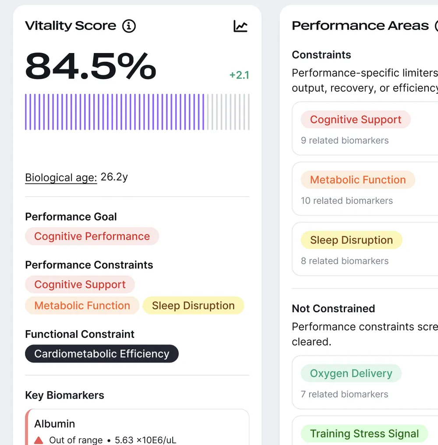Open the Oxygen Delivery performance area card
Image resolution: width=438 pixels, height=445 pixels.
point(365,382)
